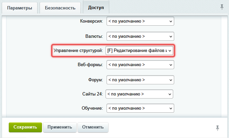229x138 pixels.
Task: Click the Сайты 24 label text
Action: (x=92, y=94)
